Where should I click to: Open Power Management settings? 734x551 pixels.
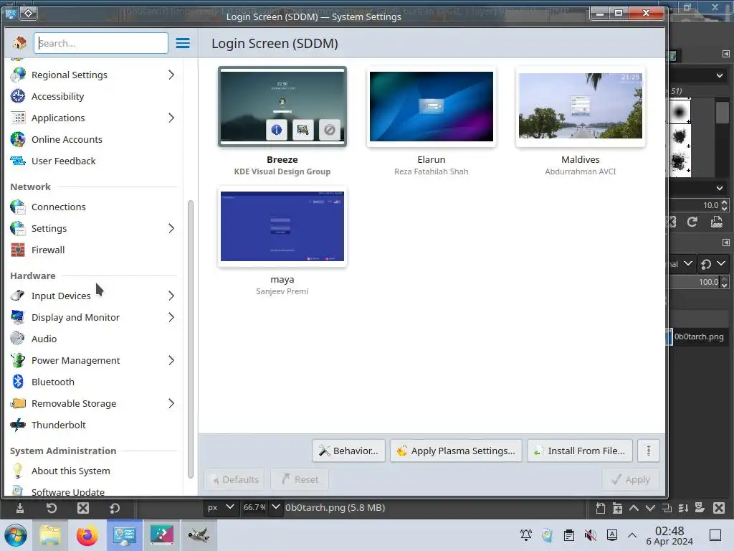75,361
